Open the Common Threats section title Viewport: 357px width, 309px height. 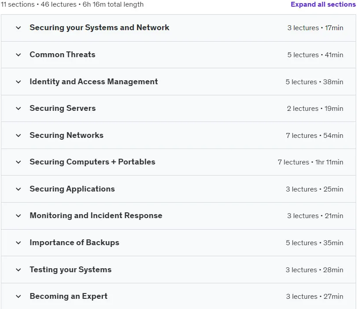click(62, 55)
